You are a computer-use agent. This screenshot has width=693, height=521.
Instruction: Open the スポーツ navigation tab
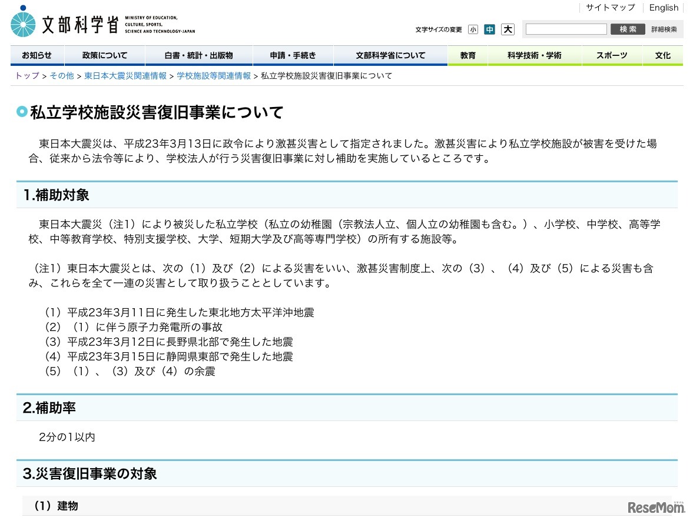(612, 55)
